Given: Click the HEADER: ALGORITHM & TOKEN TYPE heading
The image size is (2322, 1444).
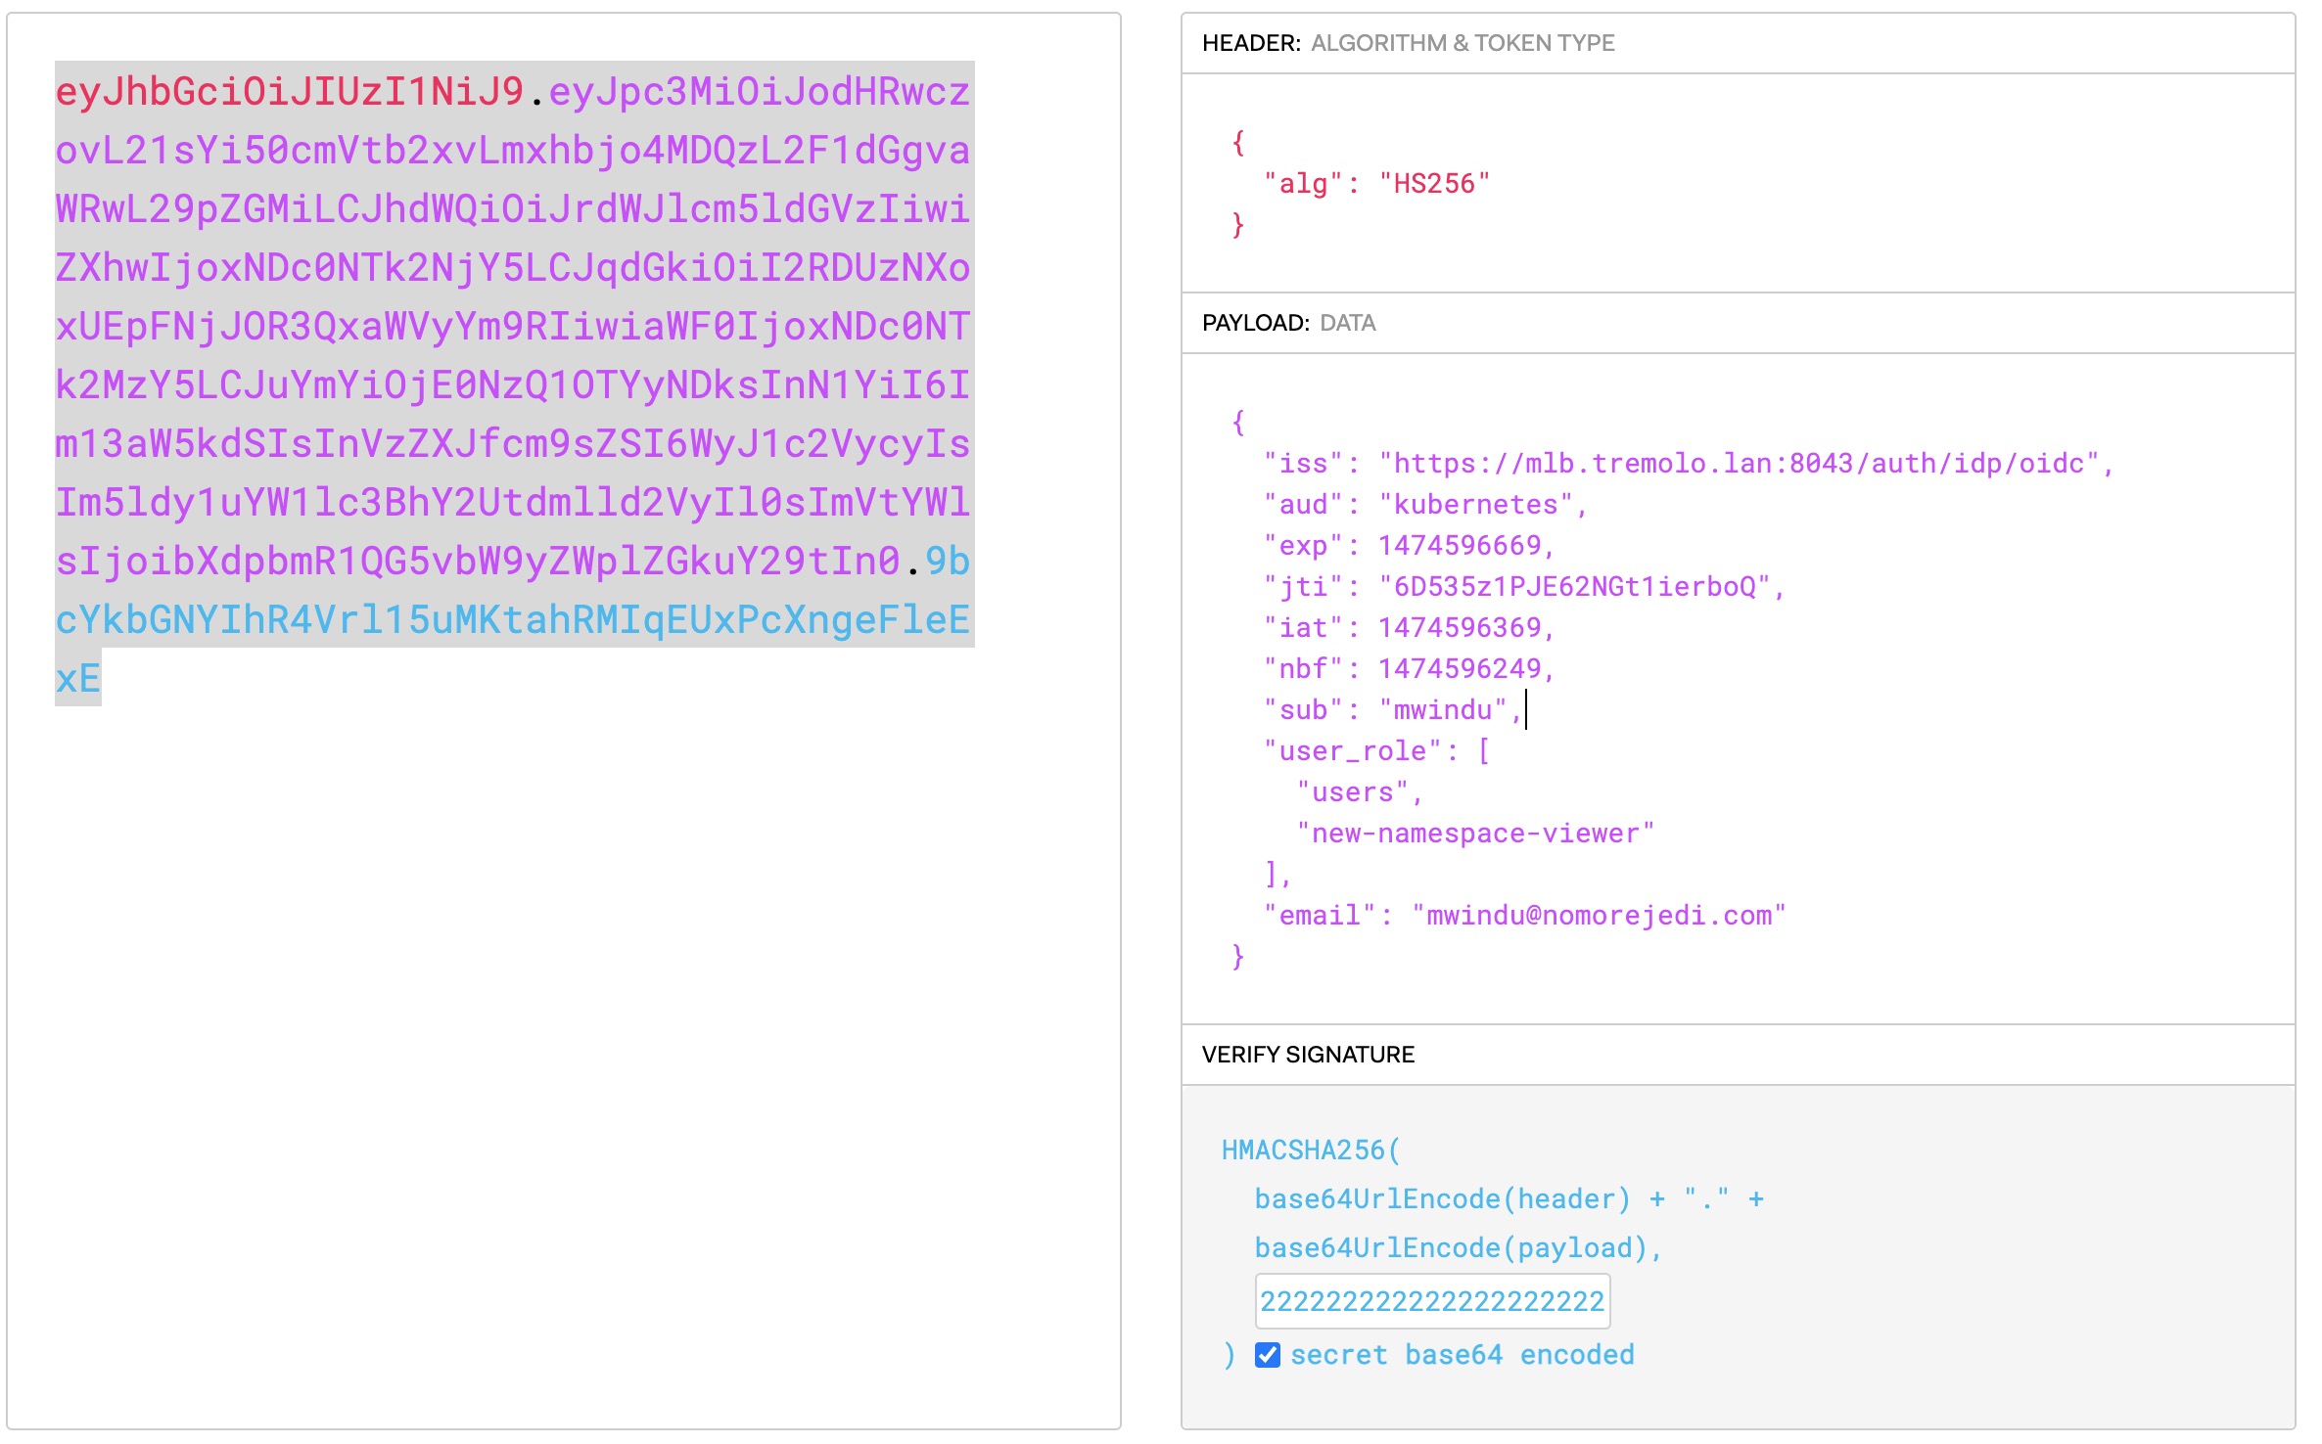Looking at the screenshot, I should tap(1408, 43).
